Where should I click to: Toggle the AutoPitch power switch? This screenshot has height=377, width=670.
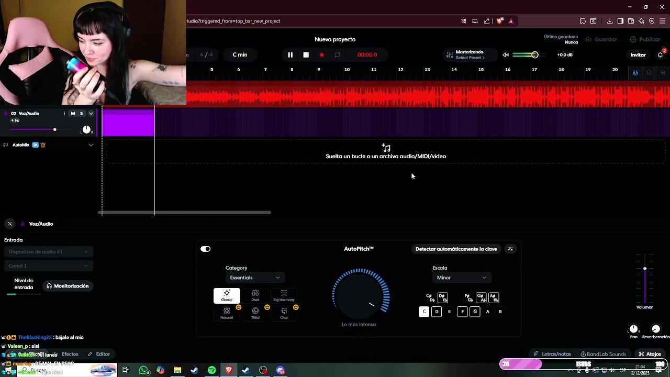point(205,249)
